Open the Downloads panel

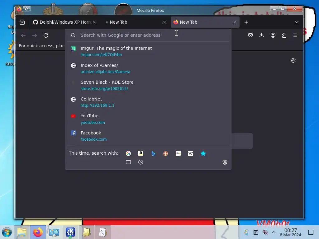pyautogui.click(x=262, y=35)
